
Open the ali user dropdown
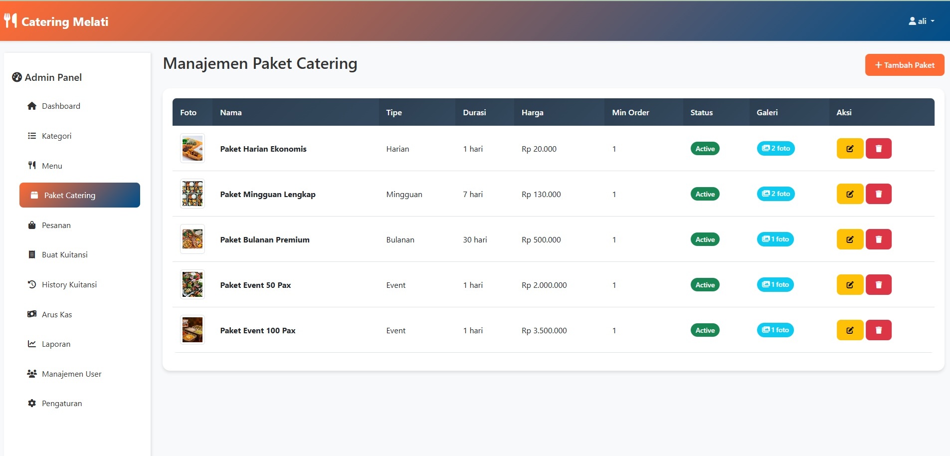(x=921, y=21)
